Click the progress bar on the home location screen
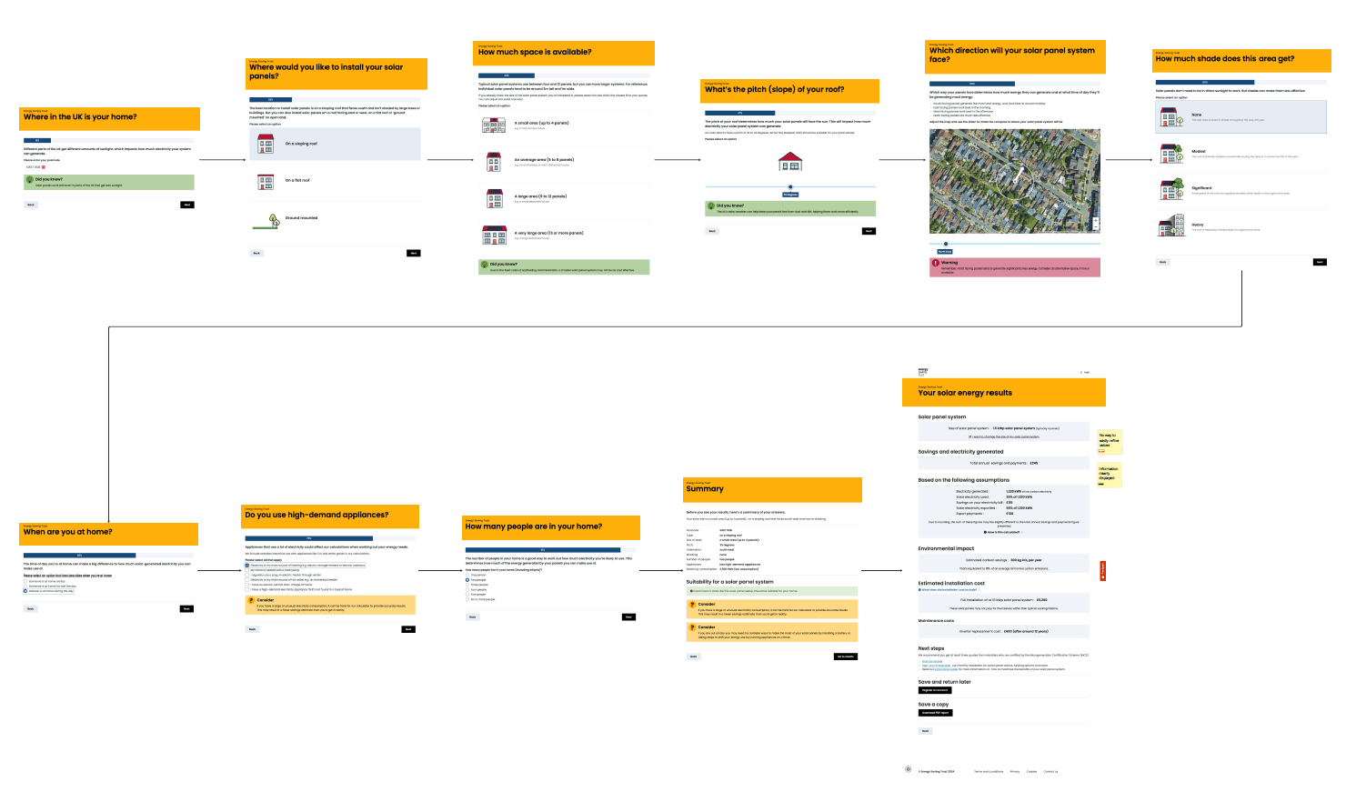1356x792 pixels. click(109, 141)
